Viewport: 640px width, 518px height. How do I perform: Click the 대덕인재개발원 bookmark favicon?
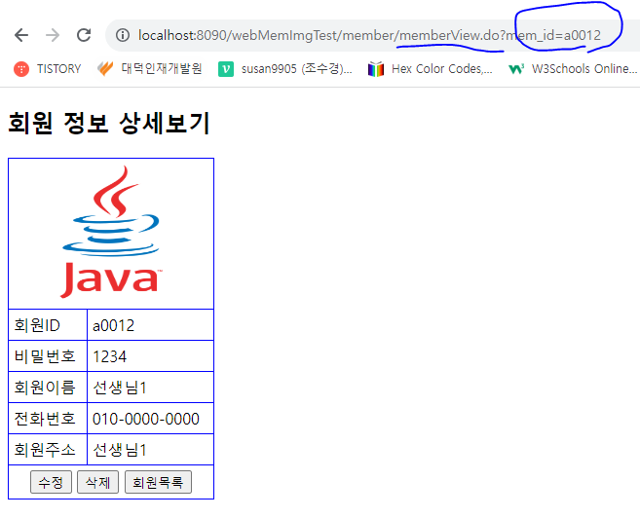105,68
